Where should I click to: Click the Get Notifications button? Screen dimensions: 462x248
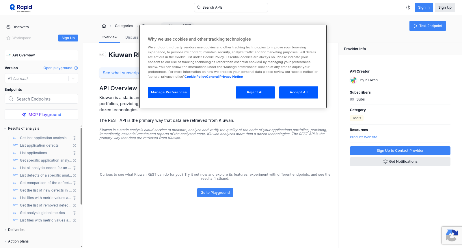coord(400,162)
